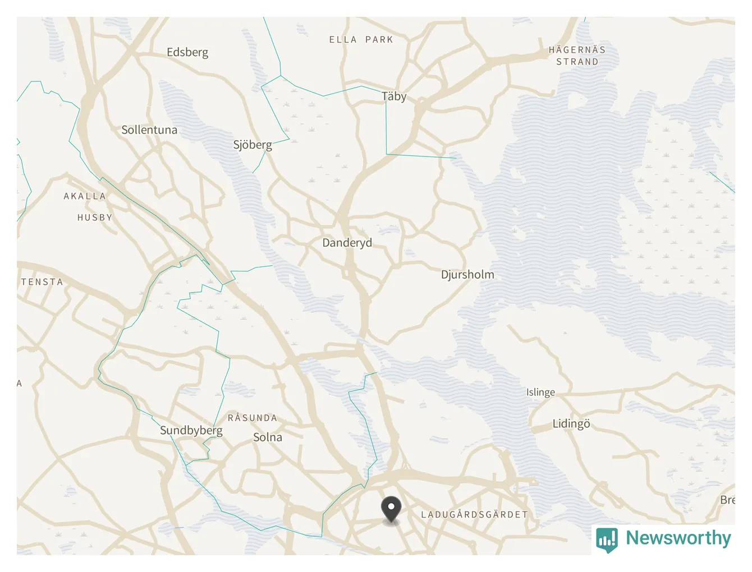Click the Islinge map label
Image resolution: width=752 pixels, height=572 pixels.
[x=540, y=393]
